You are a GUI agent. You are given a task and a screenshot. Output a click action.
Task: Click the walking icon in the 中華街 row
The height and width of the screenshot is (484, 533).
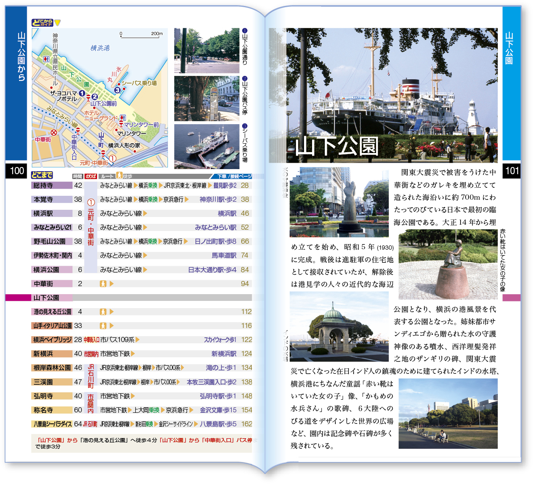[x=103, y=284]
